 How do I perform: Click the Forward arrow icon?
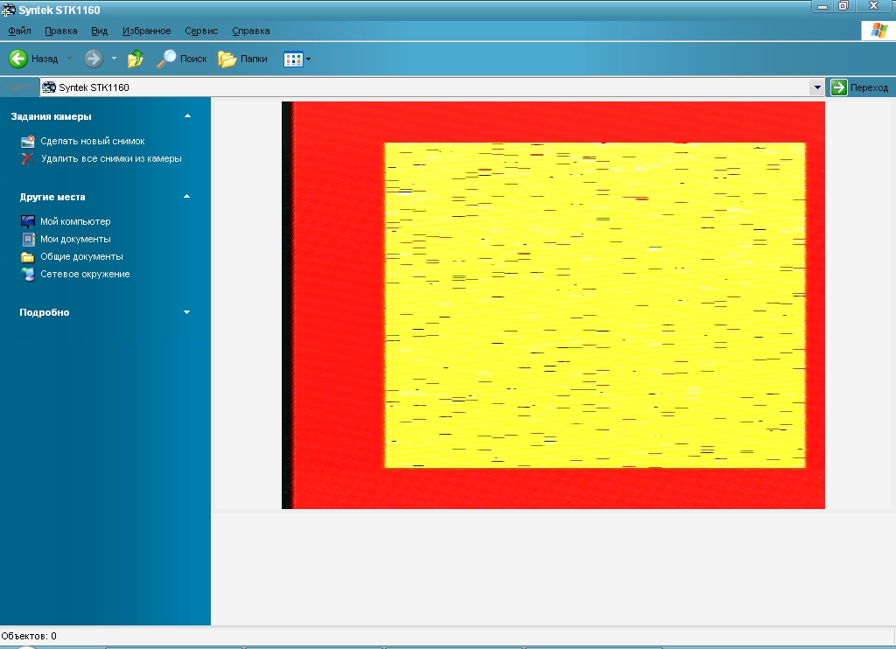94,59
